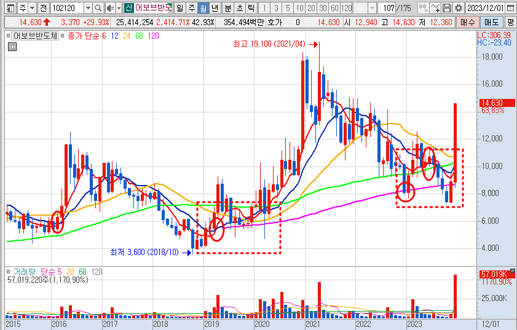The height and width of the screenshot is (330, 517).
Task: Click the 매수 buy button
Action: [x=468, y=22]
